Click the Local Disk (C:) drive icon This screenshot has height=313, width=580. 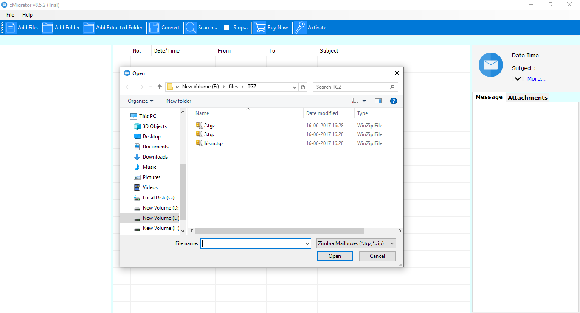(137, 198)
